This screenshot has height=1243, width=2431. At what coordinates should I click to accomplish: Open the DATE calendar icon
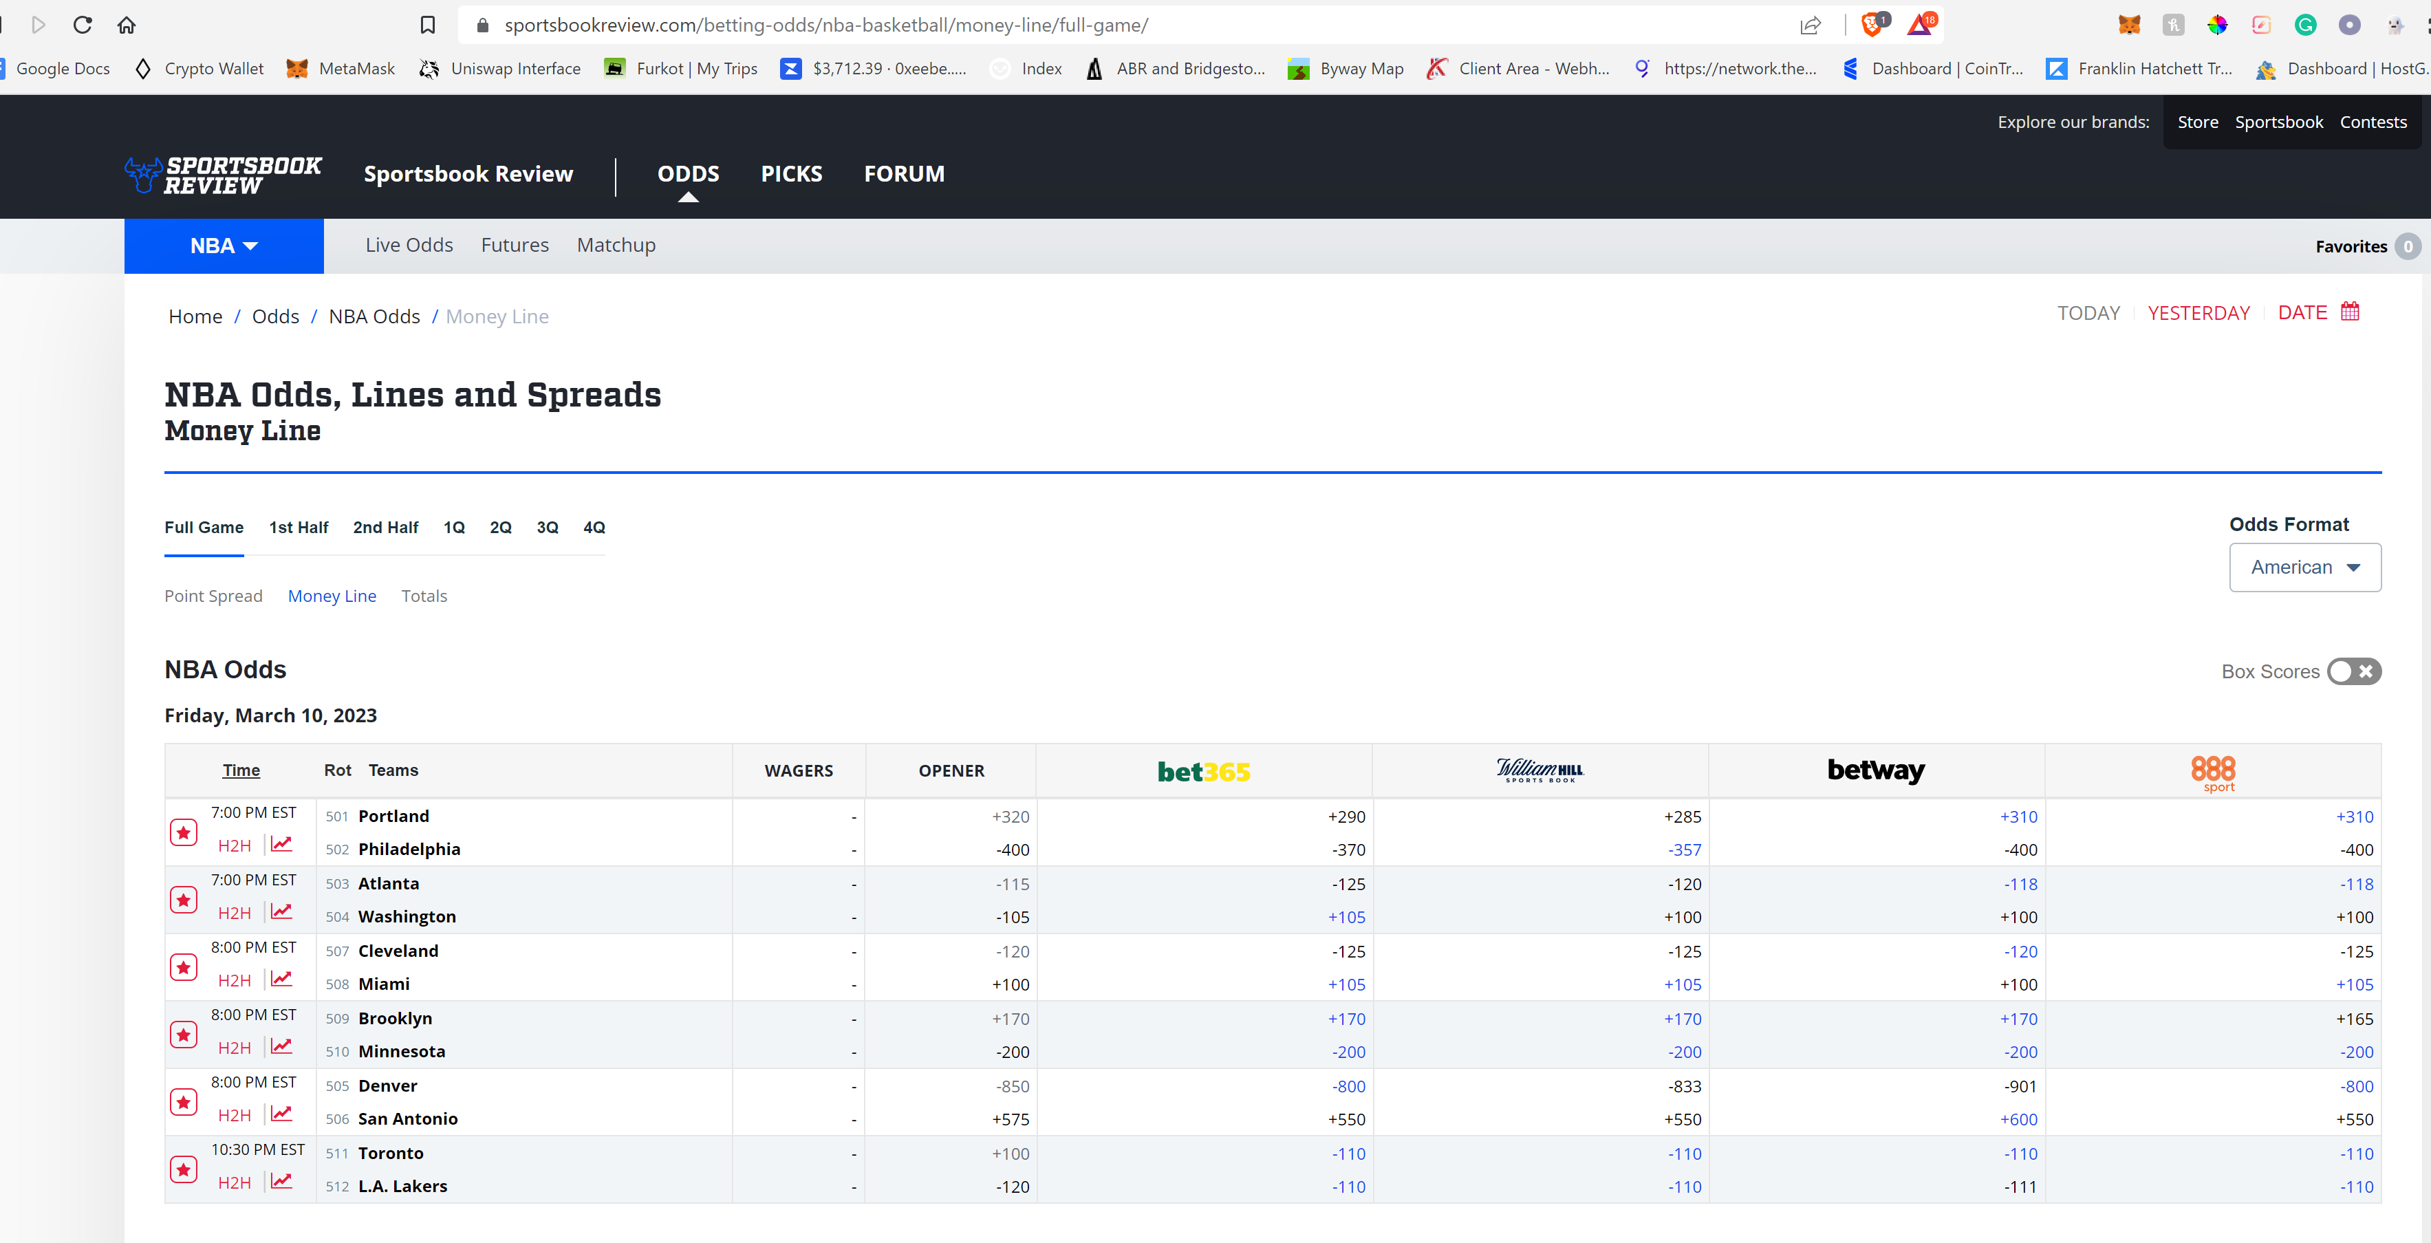coord(2350,312)
